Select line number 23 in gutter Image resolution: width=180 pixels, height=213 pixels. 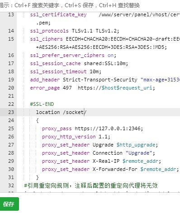coord(11,112)
